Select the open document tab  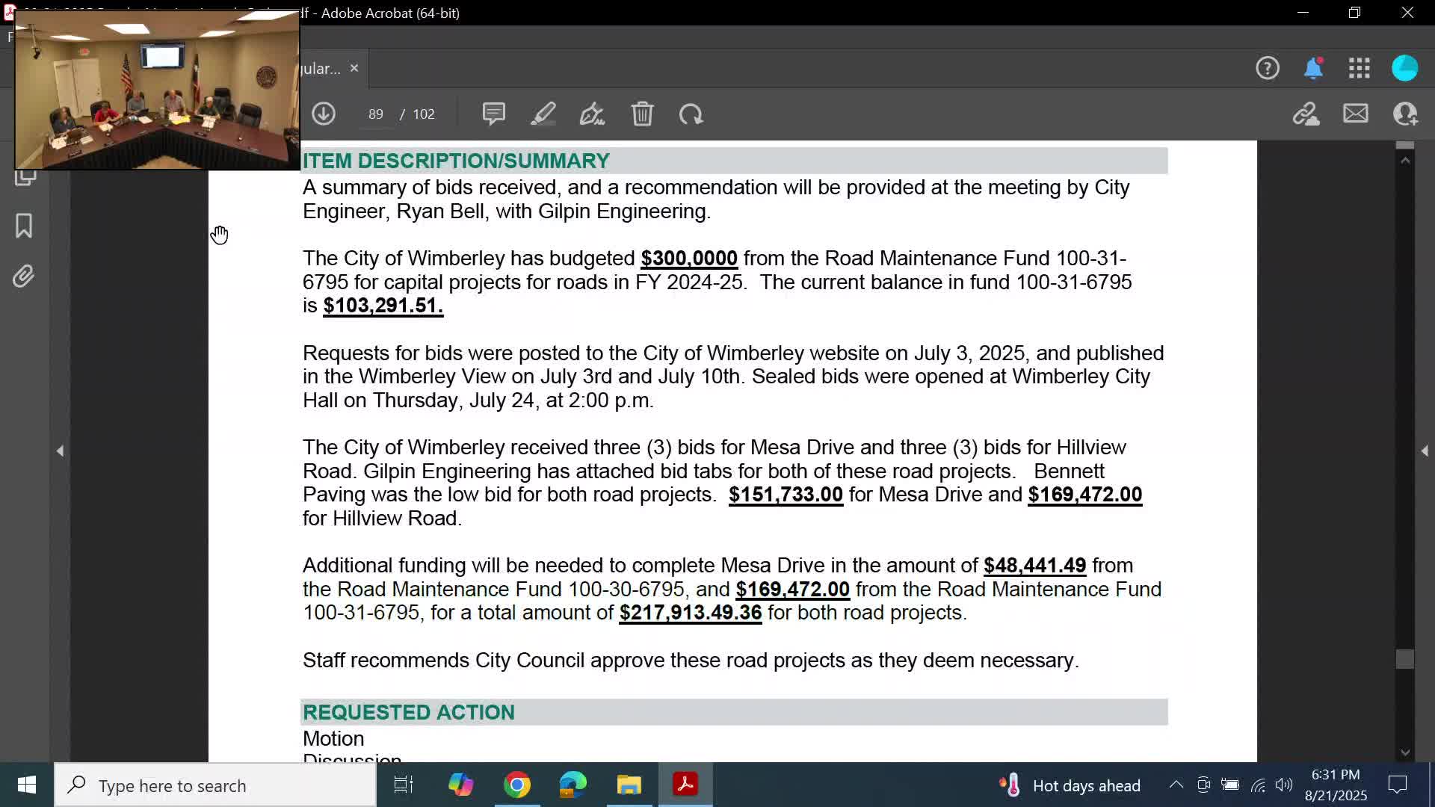tap(321, 68)
